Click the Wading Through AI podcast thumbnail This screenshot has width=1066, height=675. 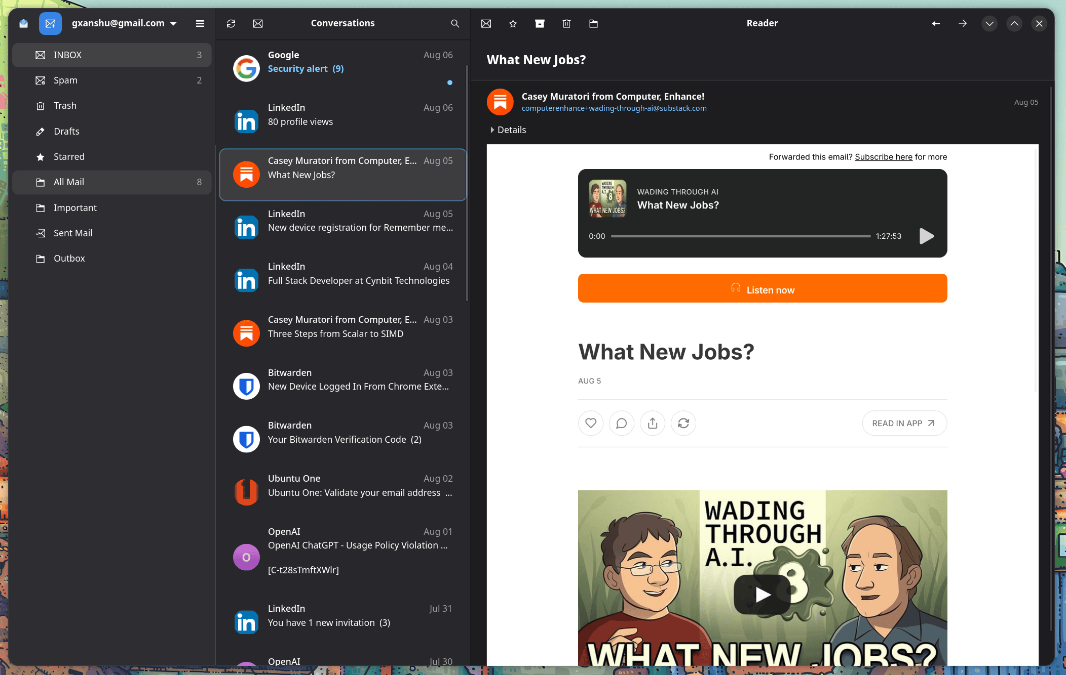click(x=607, y=198)
